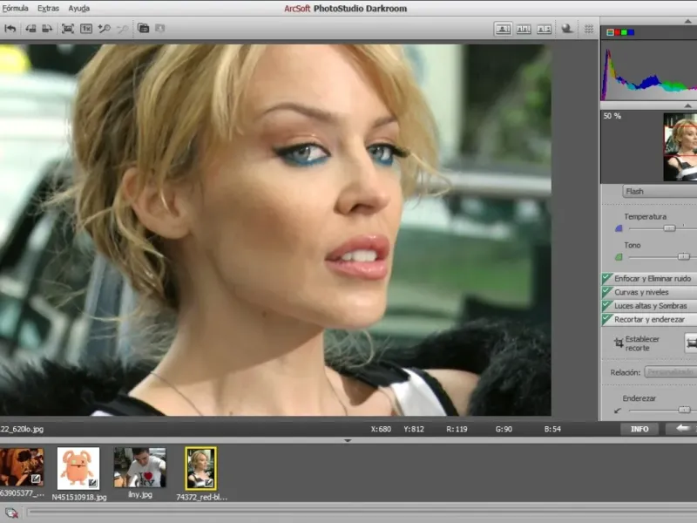Click the filter icon at bottom left
This screenshot has height=523, width=697.
point(12,513)
